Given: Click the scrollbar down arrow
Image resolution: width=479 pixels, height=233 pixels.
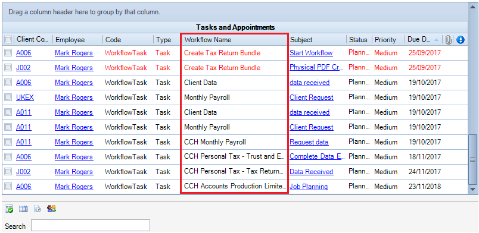Looking at the screenshot, I should [473, 190].
